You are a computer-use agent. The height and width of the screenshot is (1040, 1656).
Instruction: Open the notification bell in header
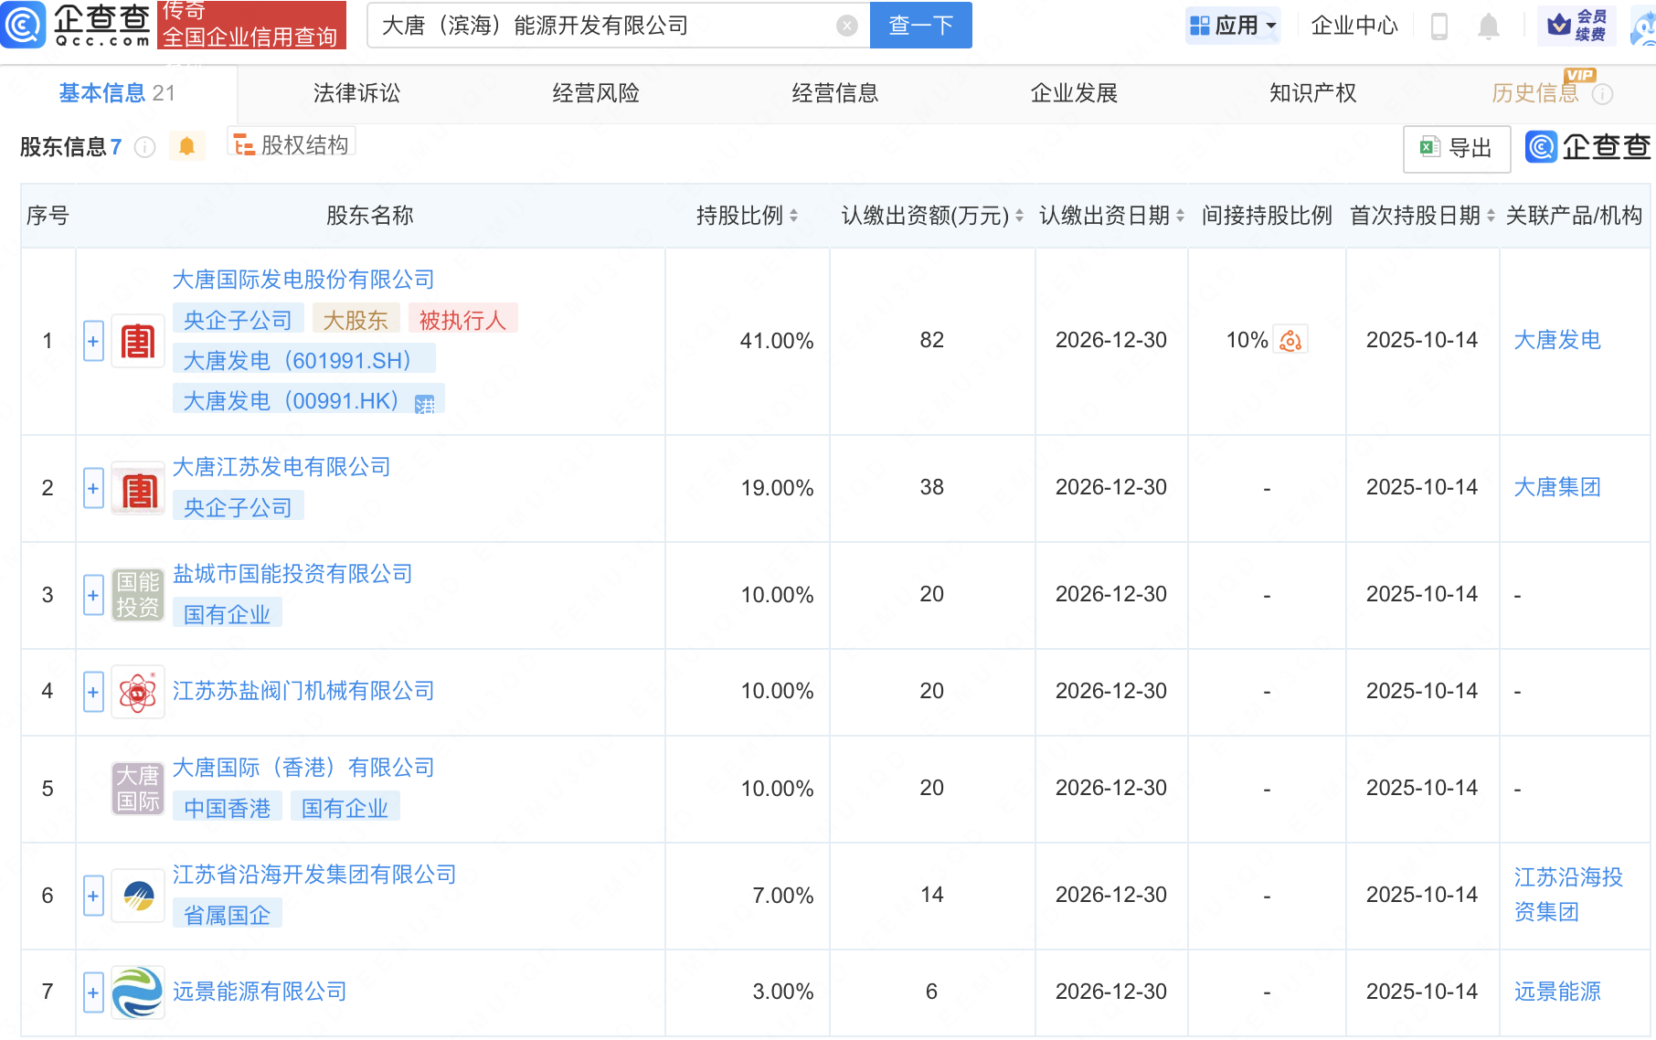pyautogui.click(x=1488, y=27)
